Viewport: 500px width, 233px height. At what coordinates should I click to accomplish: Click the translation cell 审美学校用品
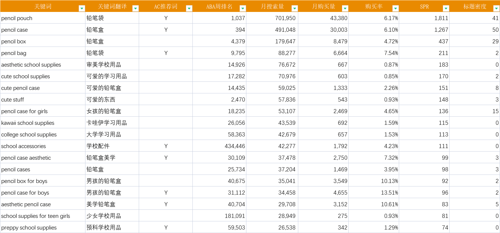coord(112,65)
